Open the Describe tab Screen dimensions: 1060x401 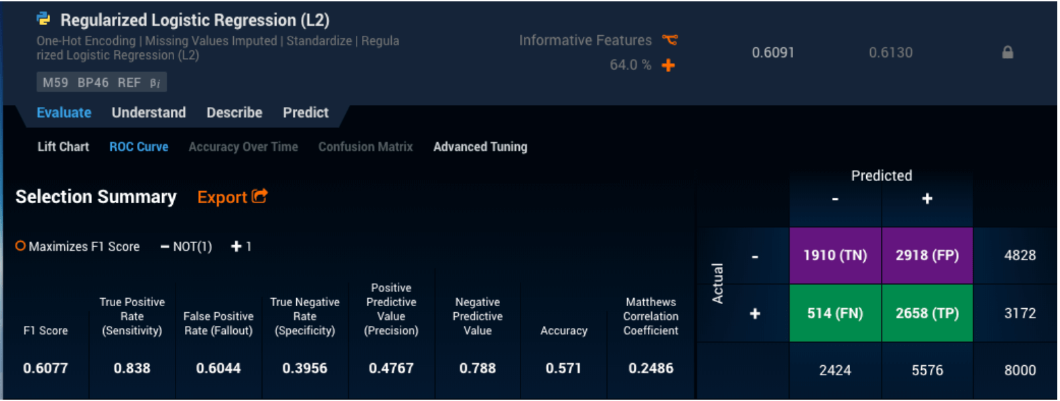click(234, 113)
